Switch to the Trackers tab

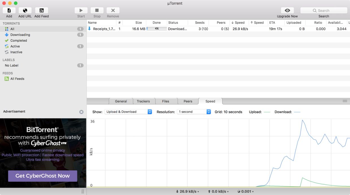pos(143,101)
